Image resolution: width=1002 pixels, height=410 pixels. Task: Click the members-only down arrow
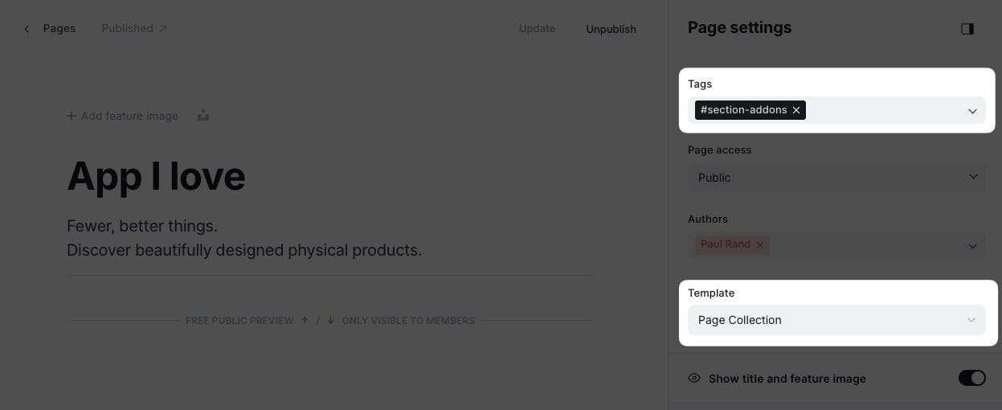tap(329, 321)
